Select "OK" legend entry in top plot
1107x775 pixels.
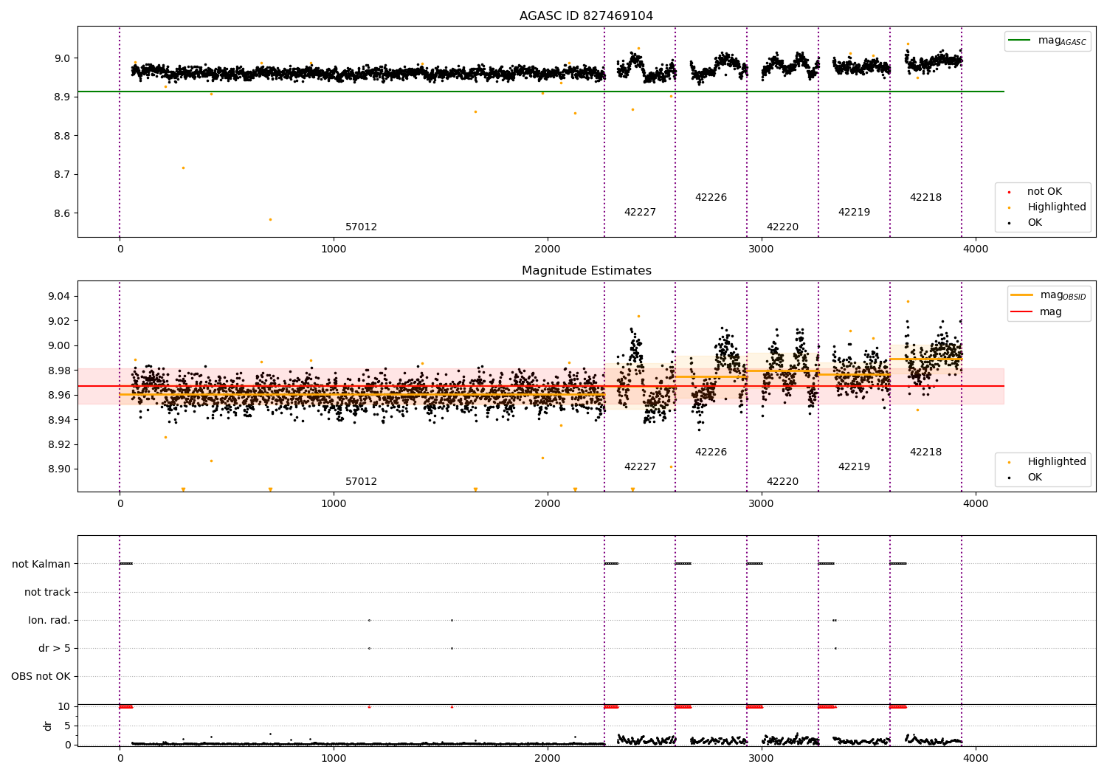pos(1035,223)
